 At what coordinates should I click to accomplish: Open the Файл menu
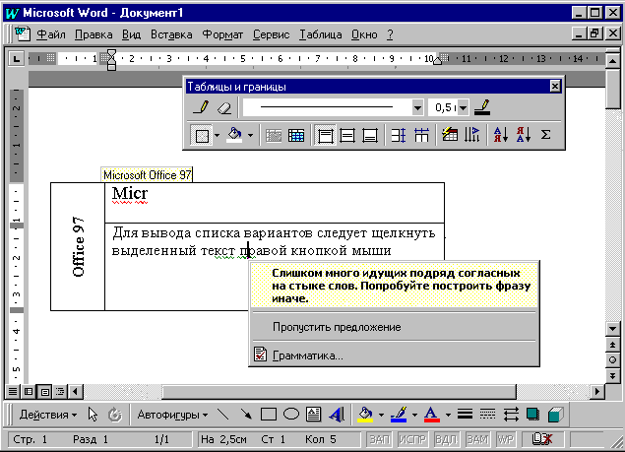51,34
